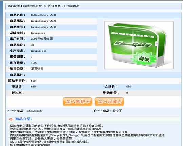This screenshot has height=146, width=183.
Task: Click the 商品型号 value kesioneshop v5.0
Action: (43, 27)
